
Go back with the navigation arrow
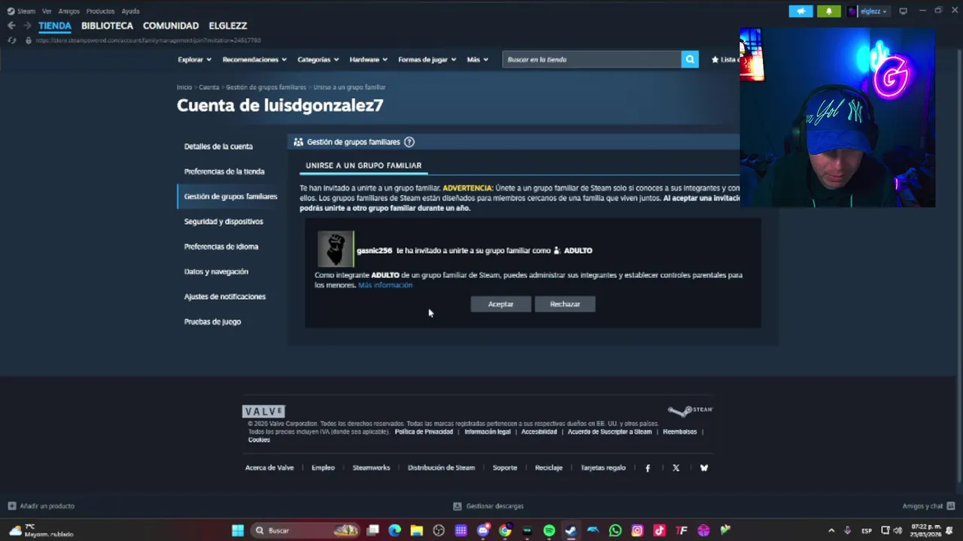(11, 26)
